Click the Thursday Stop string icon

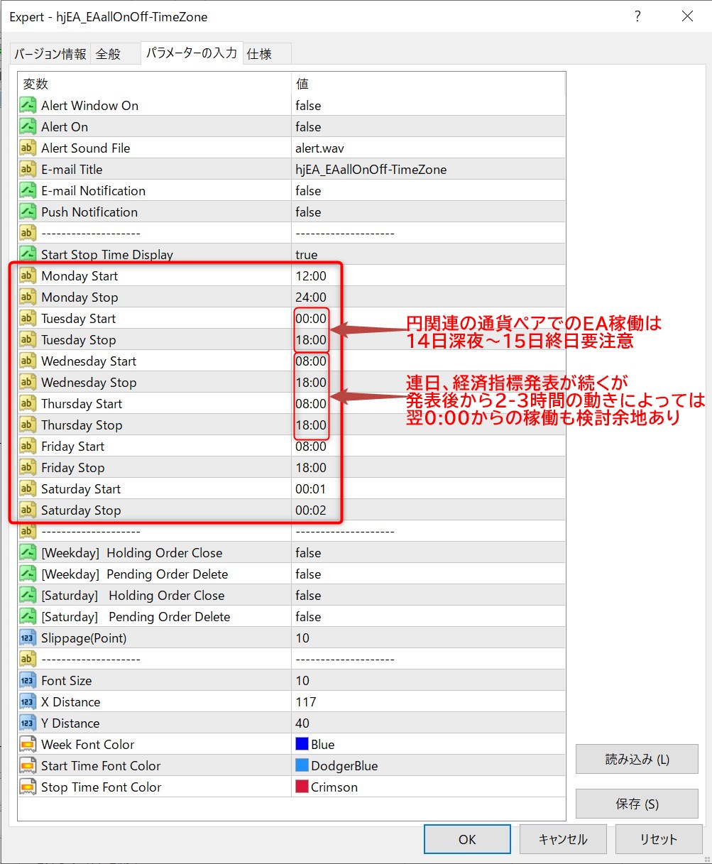(28, 425)
